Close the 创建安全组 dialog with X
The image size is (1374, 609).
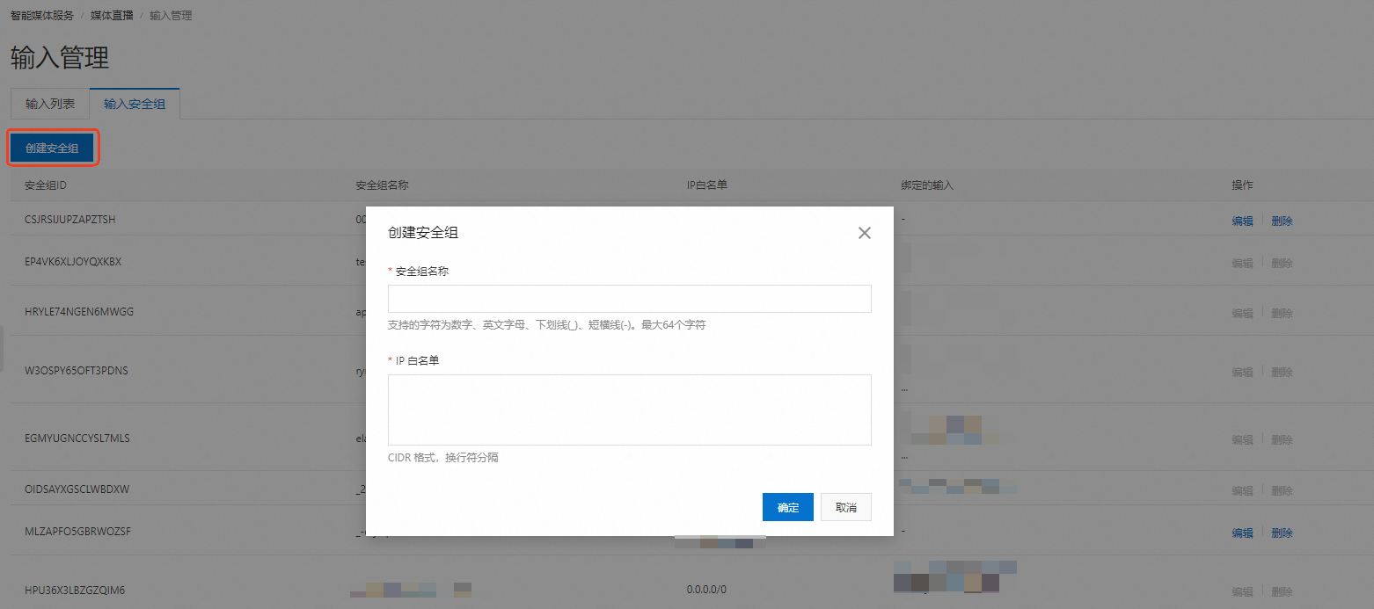click(864, 233)
